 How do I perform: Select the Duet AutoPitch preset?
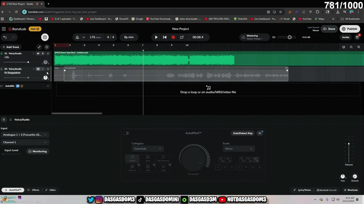tap(148, 158)
